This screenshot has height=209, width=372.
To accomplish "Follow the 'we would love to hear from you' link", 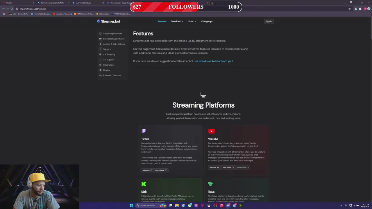I will pyautogui.click(x=214, y=61).
